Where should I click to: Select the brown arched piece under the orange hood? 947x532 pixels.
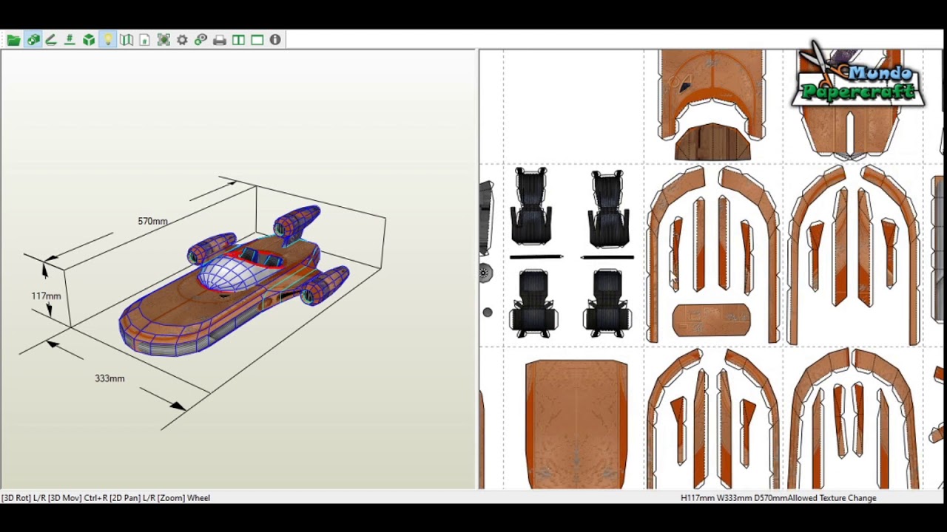tap(712, 143)
